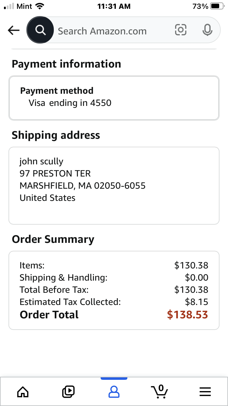This screenshot has height=406, width=228.
Task: Open the hamburger menu icon
Action: coord(205,392)
